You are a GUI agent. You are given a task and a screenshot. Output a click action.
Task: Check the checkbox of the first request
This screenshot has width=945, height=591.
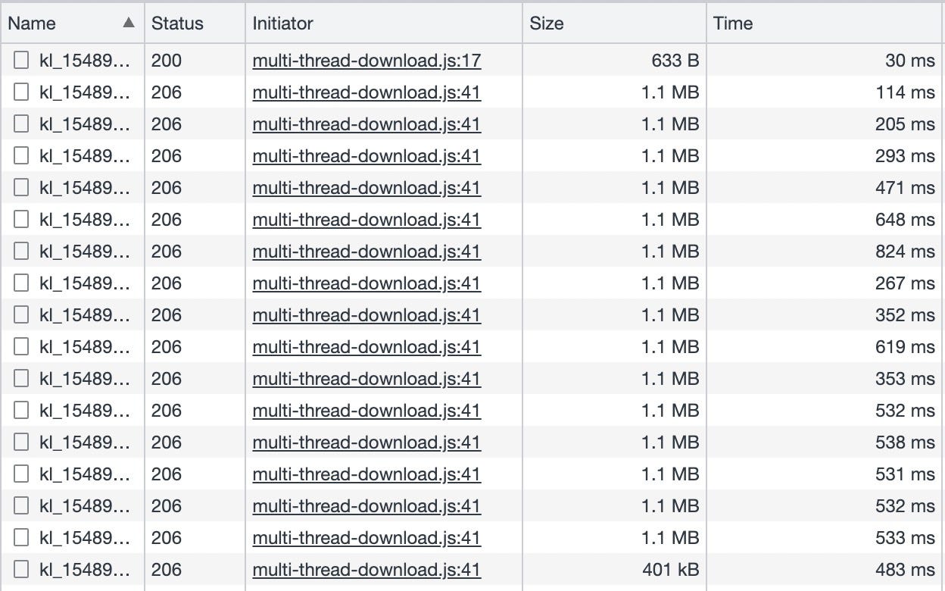coord(20,60)
